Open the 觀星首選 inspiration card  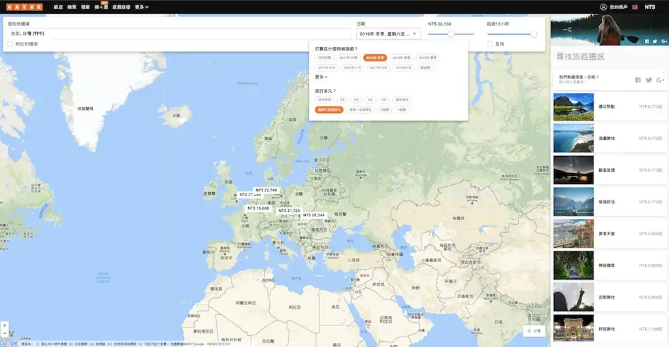tap(610, 170)
